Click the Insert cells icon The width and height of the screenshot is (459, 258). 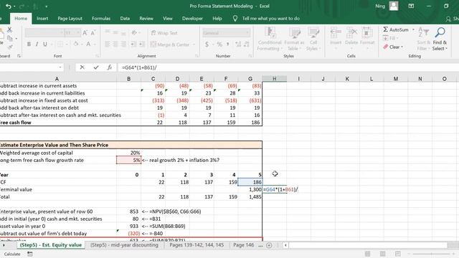[336, 37]
